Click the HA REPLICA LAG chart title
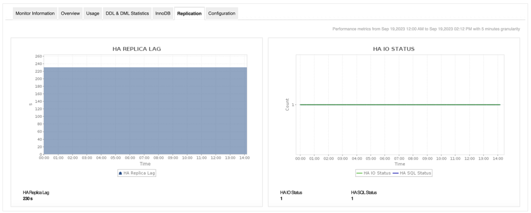531x213 pixels. click(137, 49)
